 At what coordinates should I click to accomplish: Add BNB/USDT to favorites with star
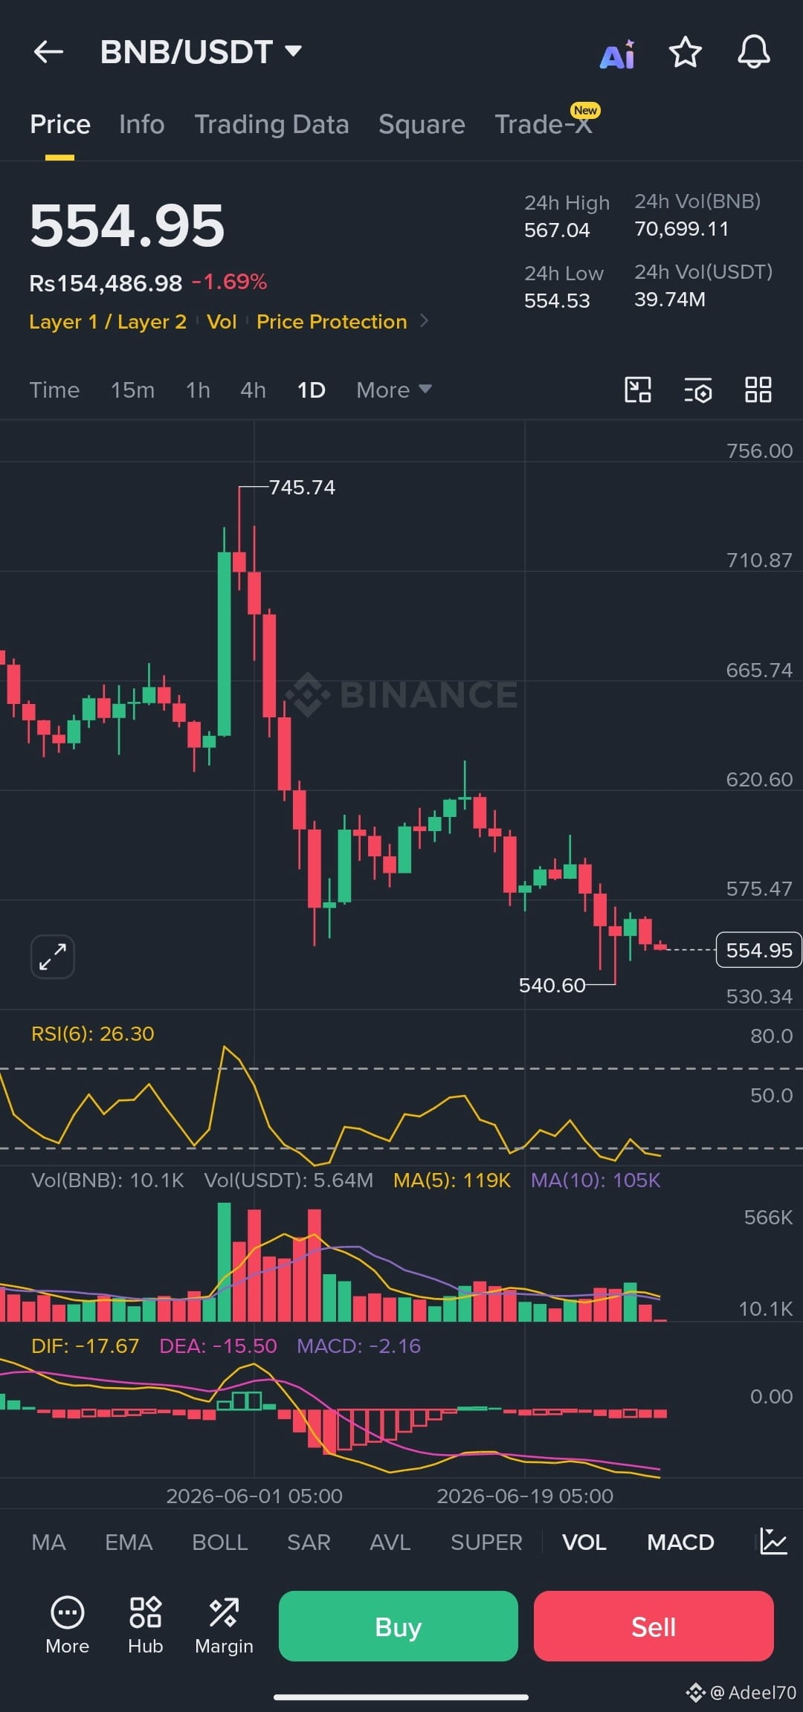click(685, 52)
